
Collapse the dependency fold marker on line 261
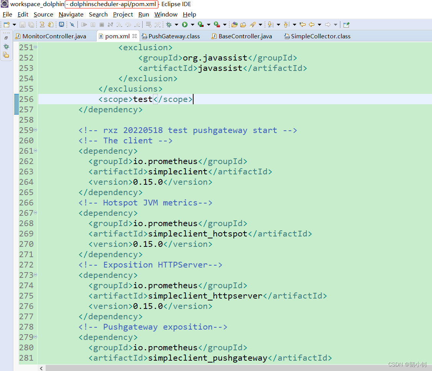35,151
